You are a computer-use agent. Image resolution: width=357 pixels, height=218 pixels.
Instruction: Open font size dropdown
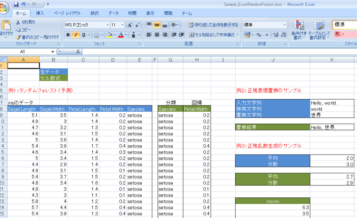[x=122, y=25]
